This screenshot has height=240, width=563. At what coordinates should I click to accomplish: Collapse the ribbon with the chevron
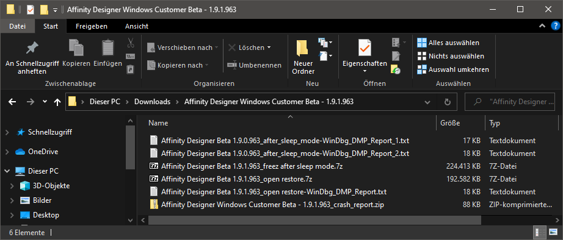[542, 26]
